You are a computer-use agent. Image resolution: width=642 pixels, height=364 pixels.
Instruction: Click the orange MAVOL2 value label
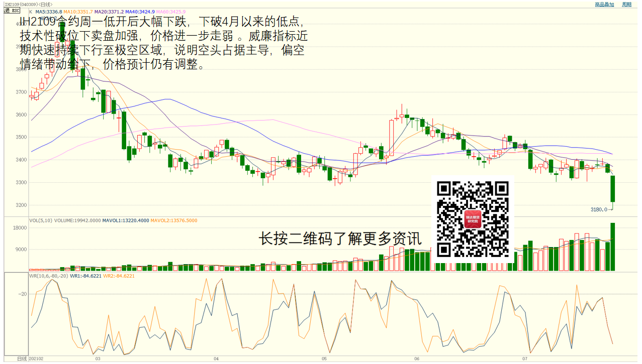(x=174, y=220)
